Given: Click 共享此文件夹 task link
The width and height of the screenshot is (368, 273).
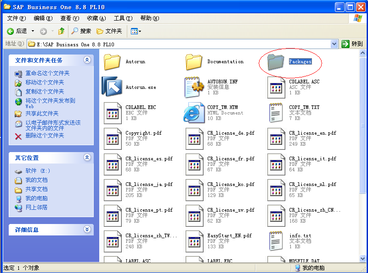Looking at the screenshot, I should click(x=42, y=114).
